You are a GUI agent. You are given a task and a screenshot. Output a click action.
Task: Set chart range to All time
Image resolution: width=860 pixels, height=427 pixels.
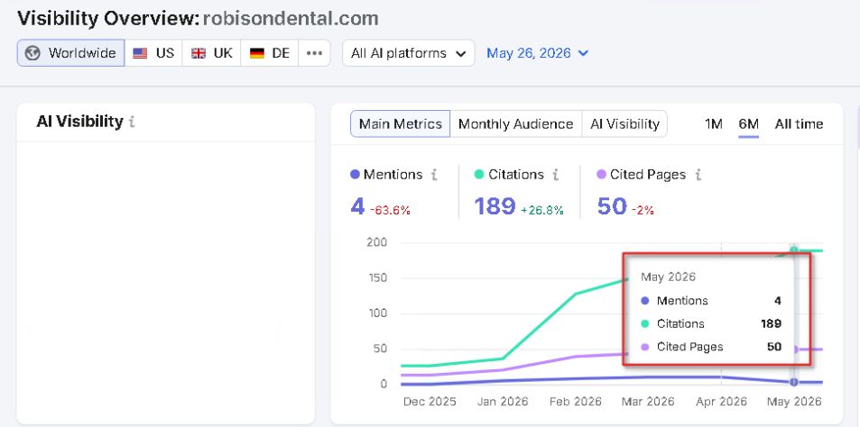tap(799, 124)
